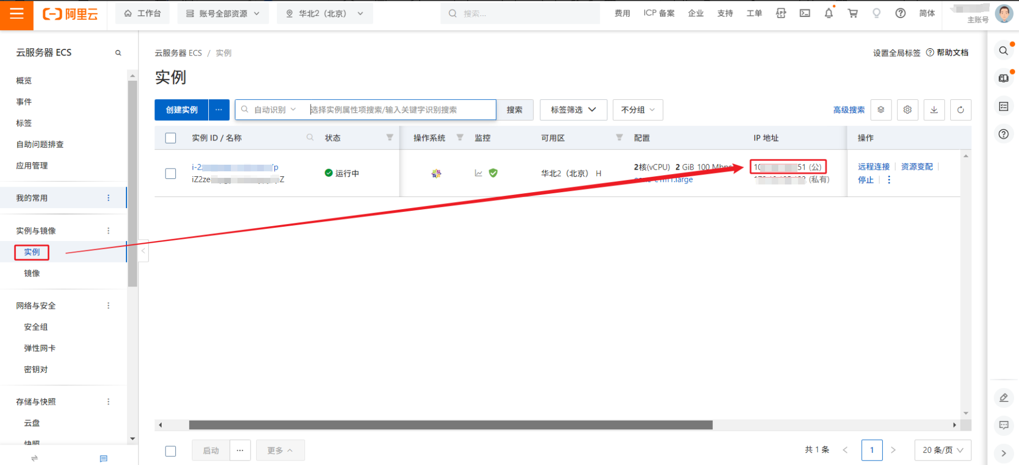The height and width of the screenshot is (465, 1019).
Task: Open the notifications bell
Action: click(x=829, y=13)
